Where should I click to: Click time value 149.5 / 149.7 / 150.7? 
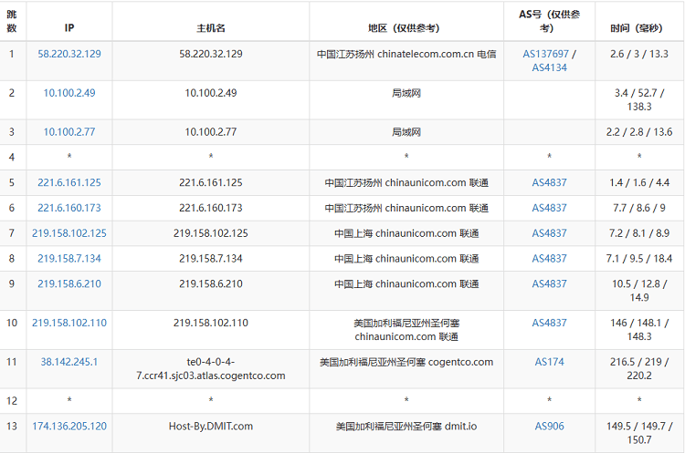click(x=639, y=433)
